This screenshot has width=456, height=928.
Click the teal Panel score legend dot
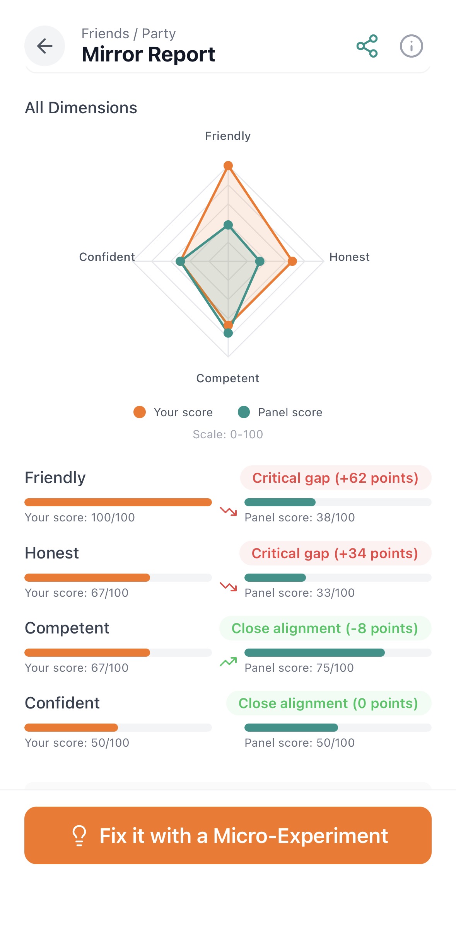coord(244,412)
